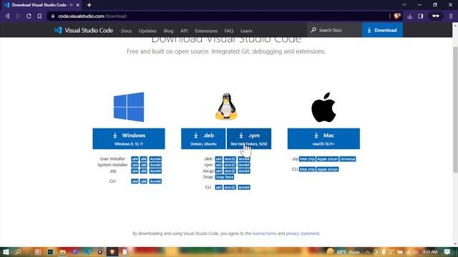The image size is (458, 257).
Task: Download the Windows 8, 10, 11 installer
Action: [x=129, y=138]
